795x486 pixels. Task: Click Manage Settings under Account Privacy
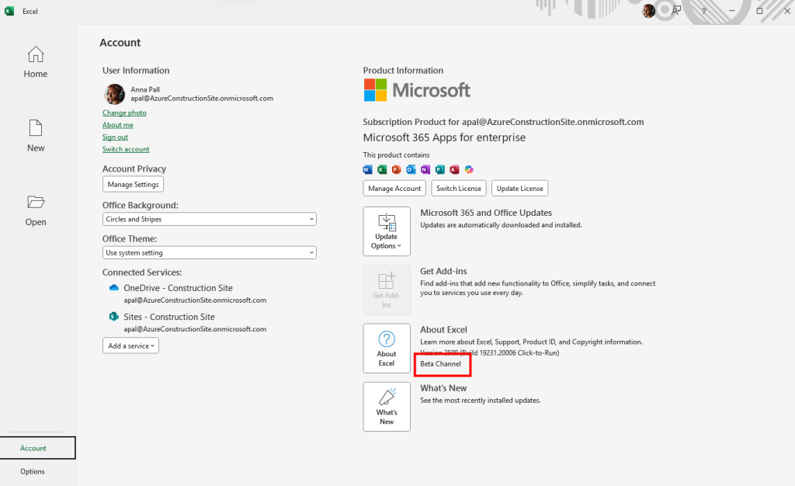[133, 185]
